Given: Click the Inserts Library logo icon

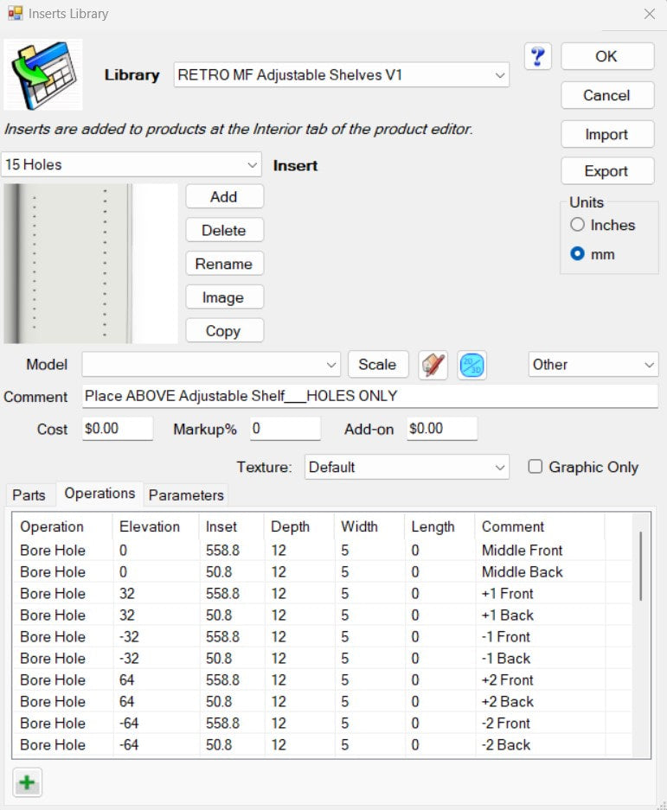Looking at the screenshot, I should coord(43,74).
